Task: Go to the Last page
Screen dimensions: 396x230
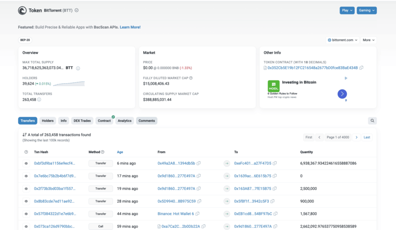Action: 367,137
